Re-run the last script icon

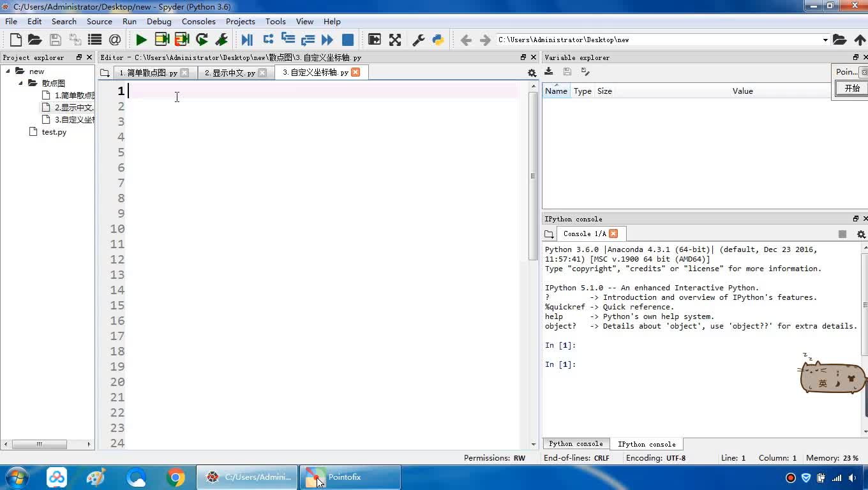[x=202, y=40]
